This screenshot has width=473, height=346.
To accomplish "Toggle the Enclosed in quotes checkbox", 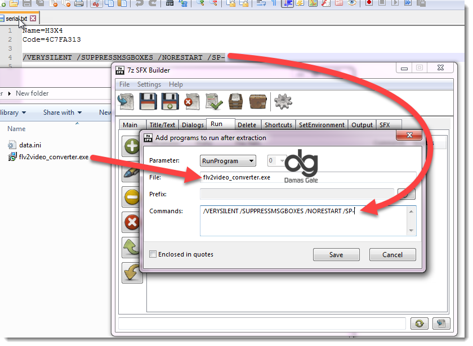I will (153, 254).
